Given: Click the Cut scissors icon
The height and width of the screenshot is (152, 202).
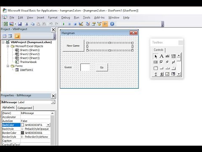Looking at the screenshot, I should tap(27, 24).
